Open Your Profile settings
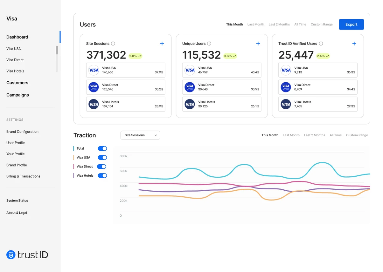The width and height of the screenshot is (383, 272). [x=16, y=154]
